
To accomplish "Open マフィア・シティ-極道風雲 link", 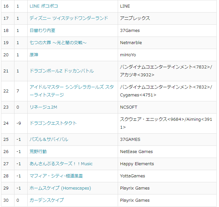I will click(56, 176).
